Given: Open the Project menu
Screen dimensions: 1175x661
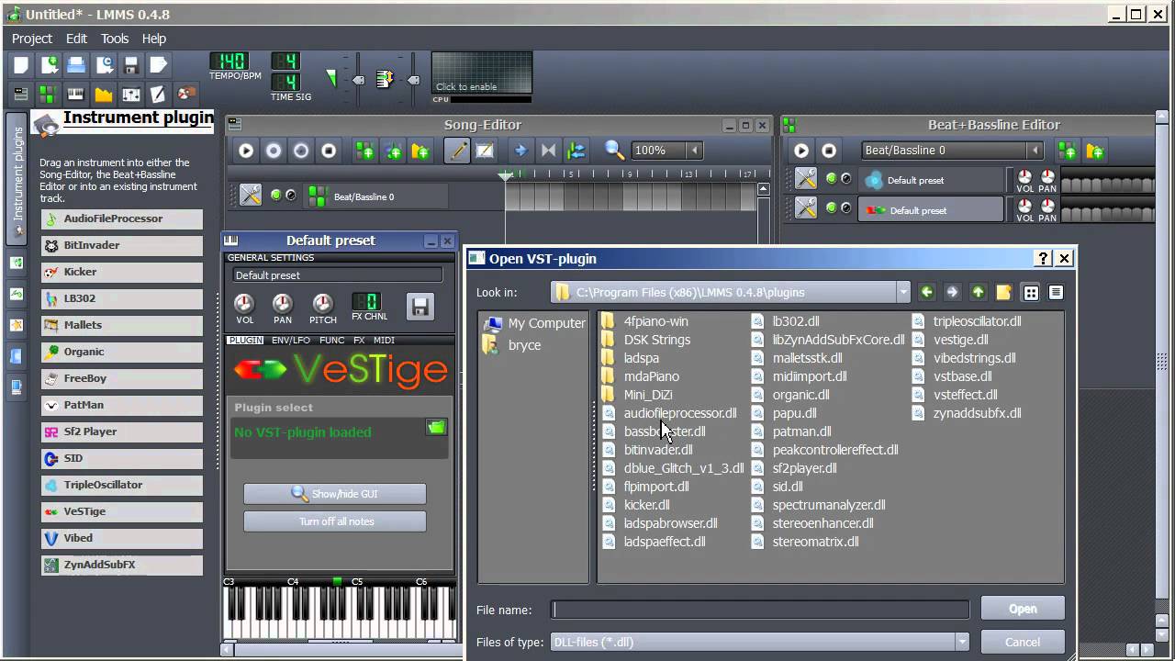Looking at the screenshot, I should [32, 39].
